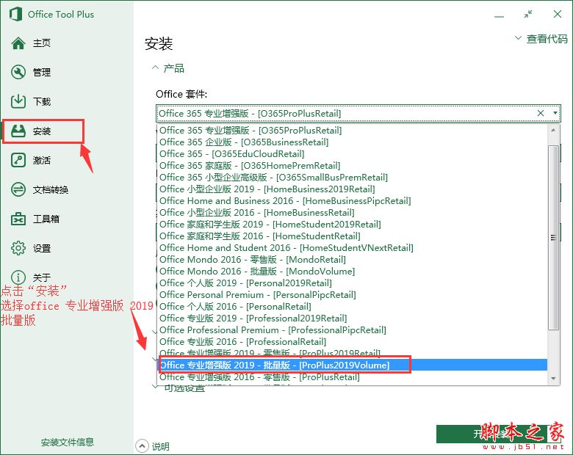
Task: Go to 设置 menu label
Action: coord(42,248)
